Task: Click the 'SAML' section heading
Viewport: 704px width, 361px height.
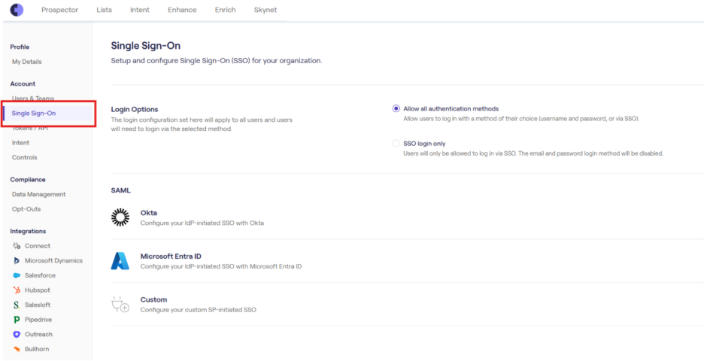Action: [121, 190]
